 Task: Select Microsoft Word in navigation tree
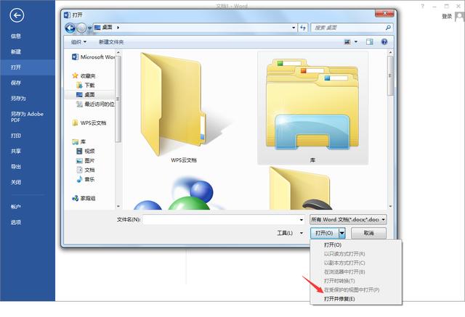[94, 57]
